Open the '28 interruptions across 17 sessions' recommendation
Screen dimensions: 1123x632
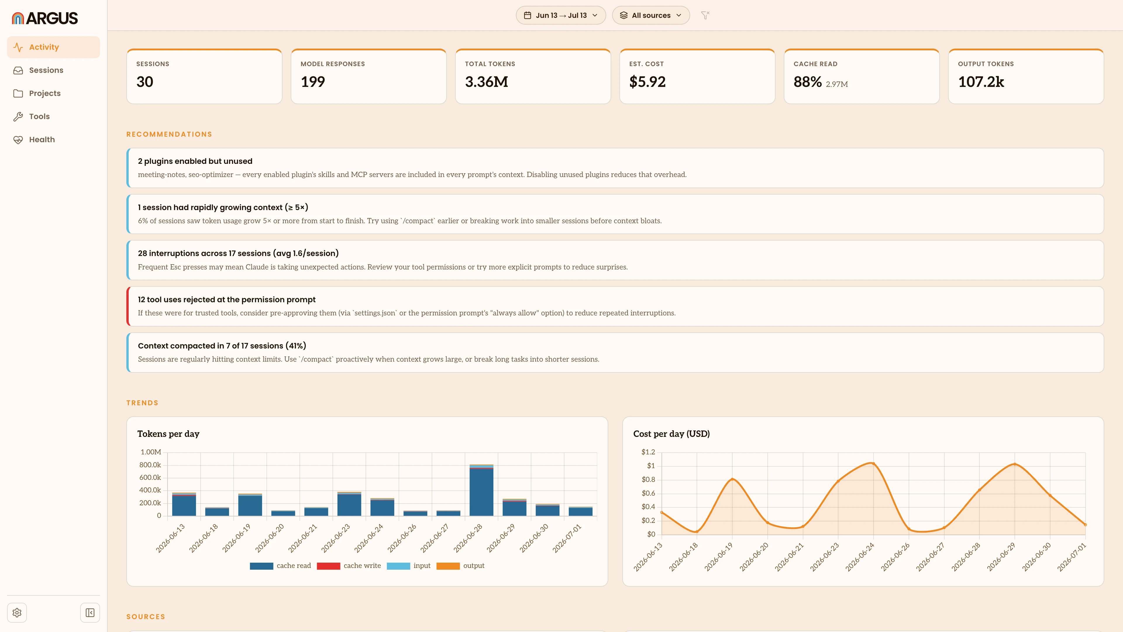pos(615,260)
